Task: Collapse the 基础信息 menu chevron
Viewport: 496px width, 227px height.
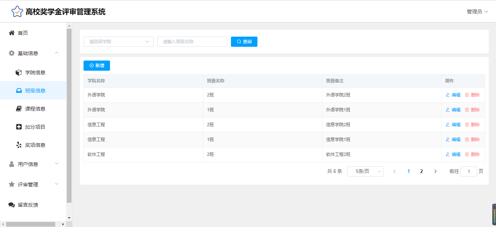Action: (x=57, y=53)
